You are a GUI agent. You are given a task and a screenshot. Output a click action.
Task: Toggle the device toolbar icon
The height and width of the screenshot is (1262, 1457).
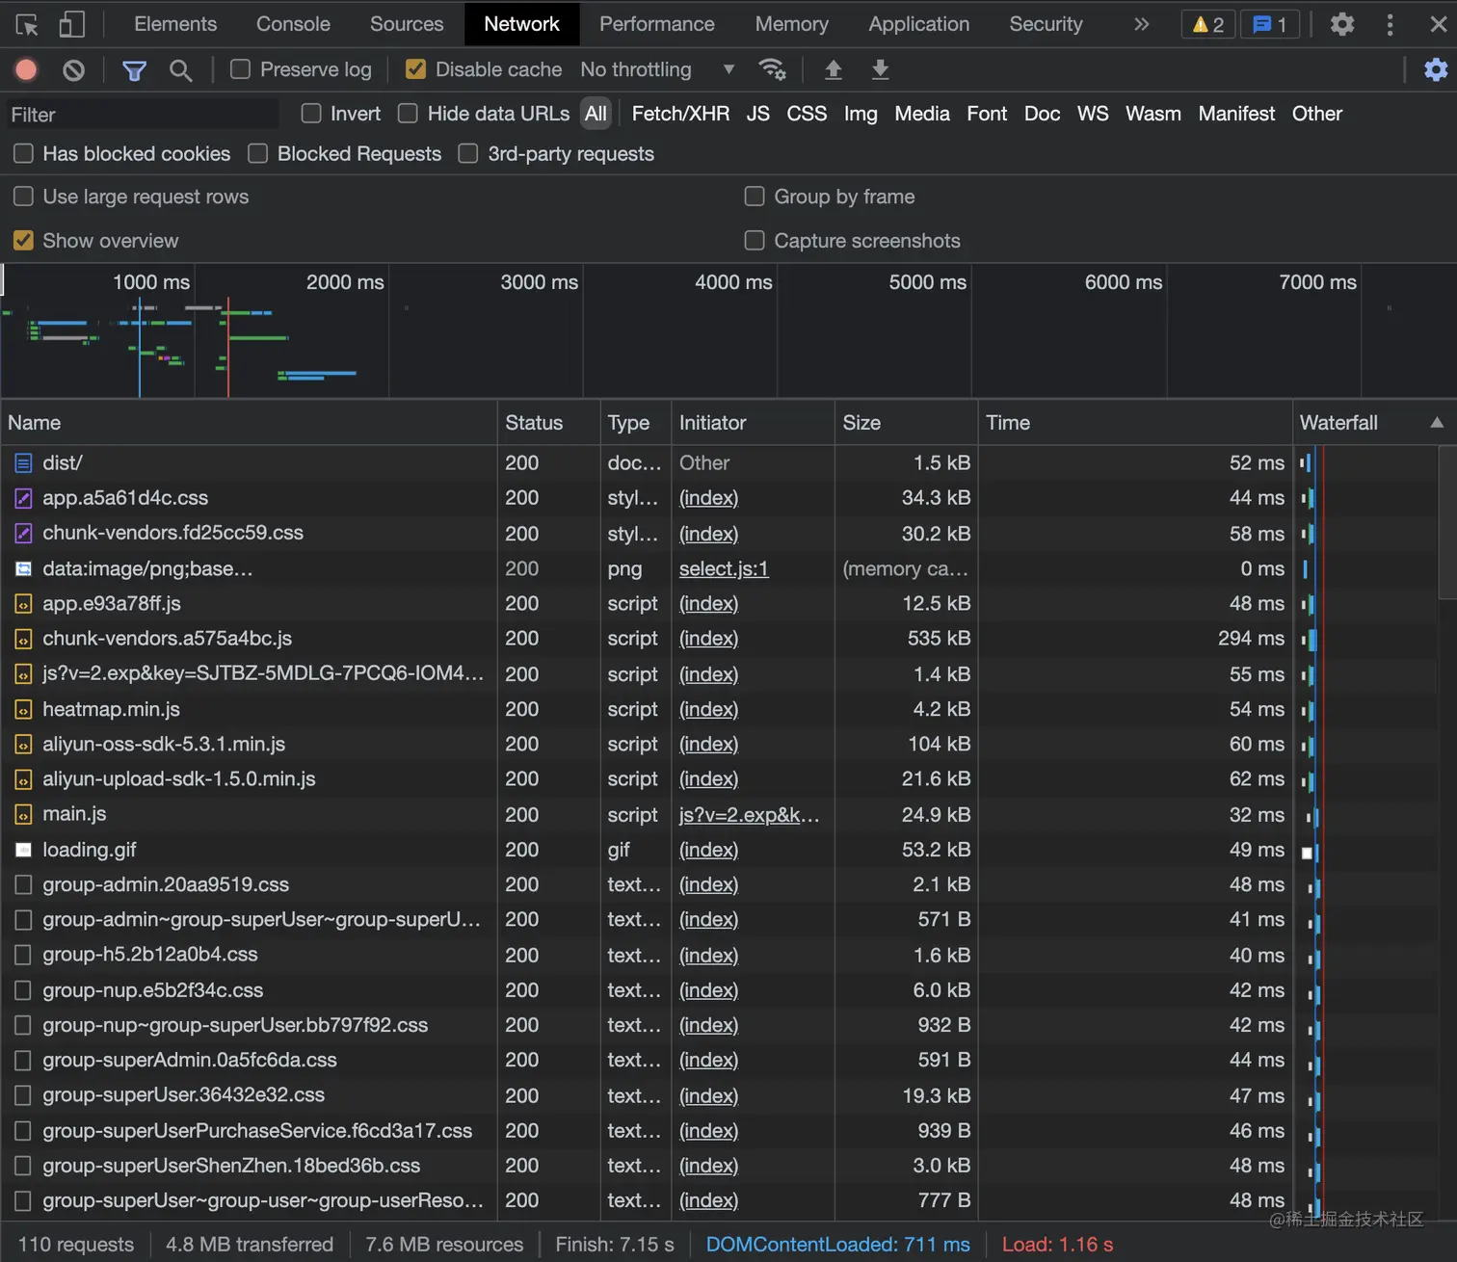72,24
